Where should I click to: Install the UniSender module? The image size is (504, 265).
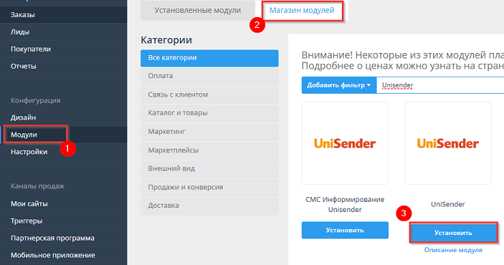pos(453,233)
